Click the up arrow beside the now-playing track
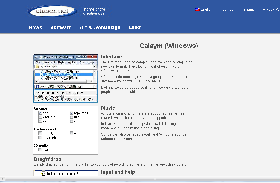The width and height of the screenshot is (280, 183). [x=95, y=86]
